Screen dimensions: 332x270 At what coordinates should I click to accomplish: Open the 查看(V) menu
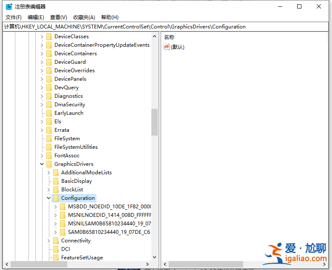[x=58, y=17]
